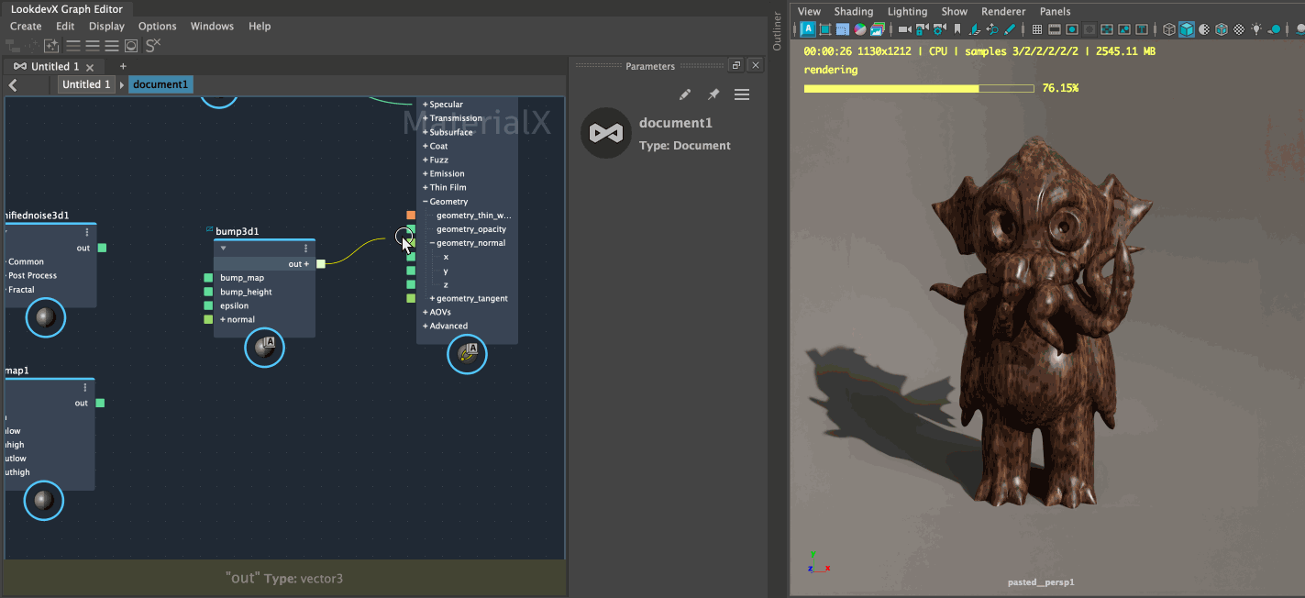Click the document1 breadcrumb tab
The width and height of the screenshot is (1305, 598).
[160, 83]
